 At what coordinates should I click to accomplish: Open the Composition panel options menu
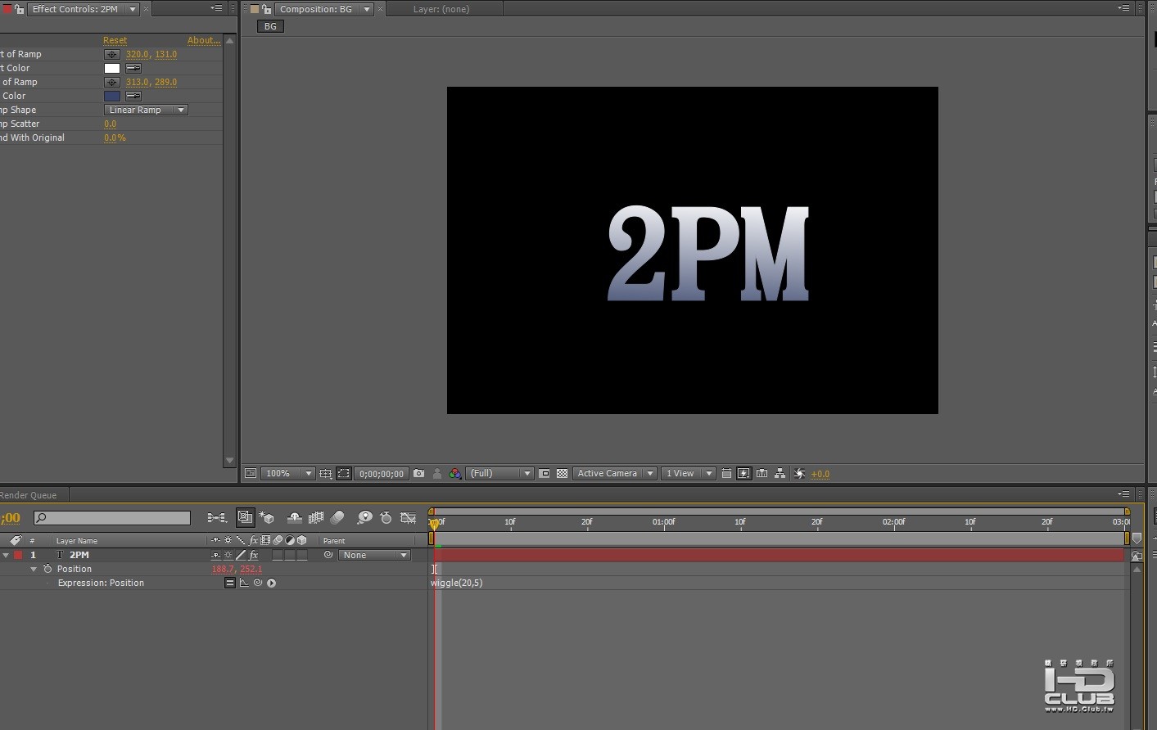coord(1123,8)
